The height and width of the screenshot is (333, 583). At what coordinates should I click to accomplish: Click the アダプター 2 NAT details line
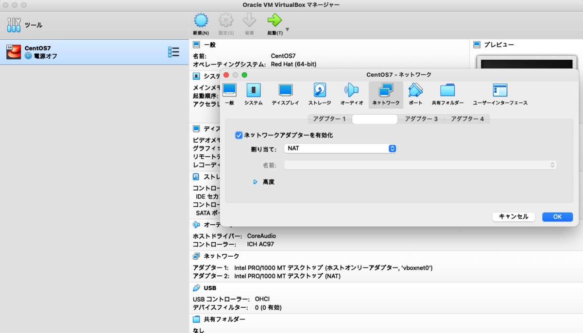point(267,276)
